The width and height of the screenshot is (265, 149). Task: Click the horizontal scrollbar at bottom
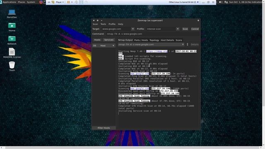coord(131,148)
